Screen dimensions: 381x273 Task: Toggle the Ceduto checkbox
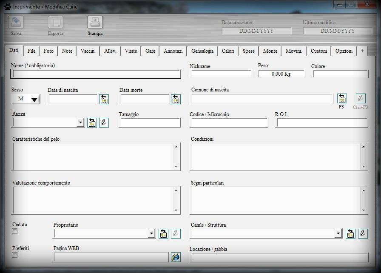pyautogui.click(x=15, y=231)
